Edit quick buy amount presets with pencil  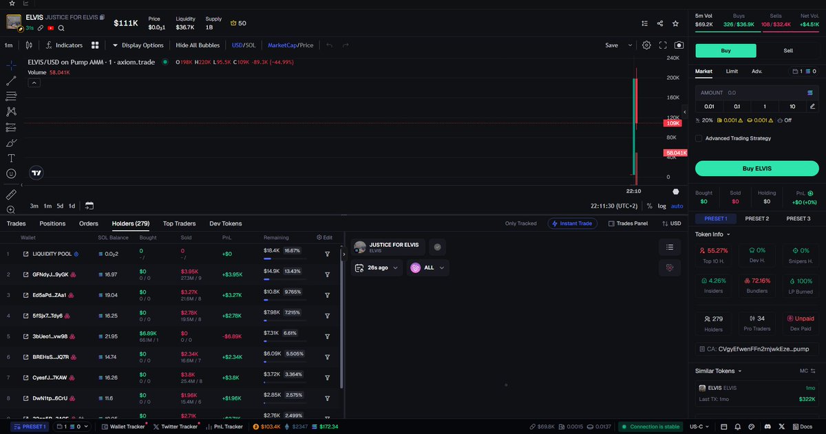812,106
